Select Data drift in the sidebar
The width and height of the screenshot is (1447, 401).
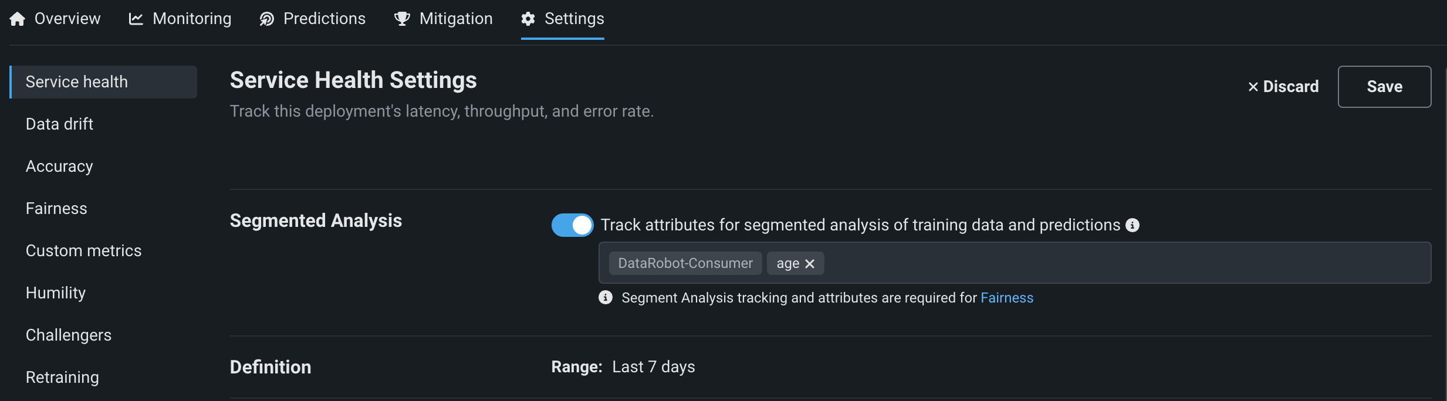[59, 124]
